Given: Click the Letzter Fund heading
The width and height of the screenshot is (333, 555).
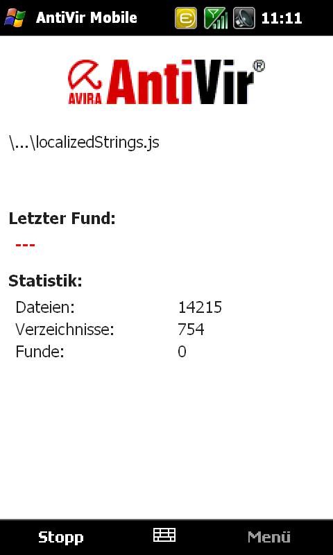Looking at the screenshot, I should [x=62, y=219].
